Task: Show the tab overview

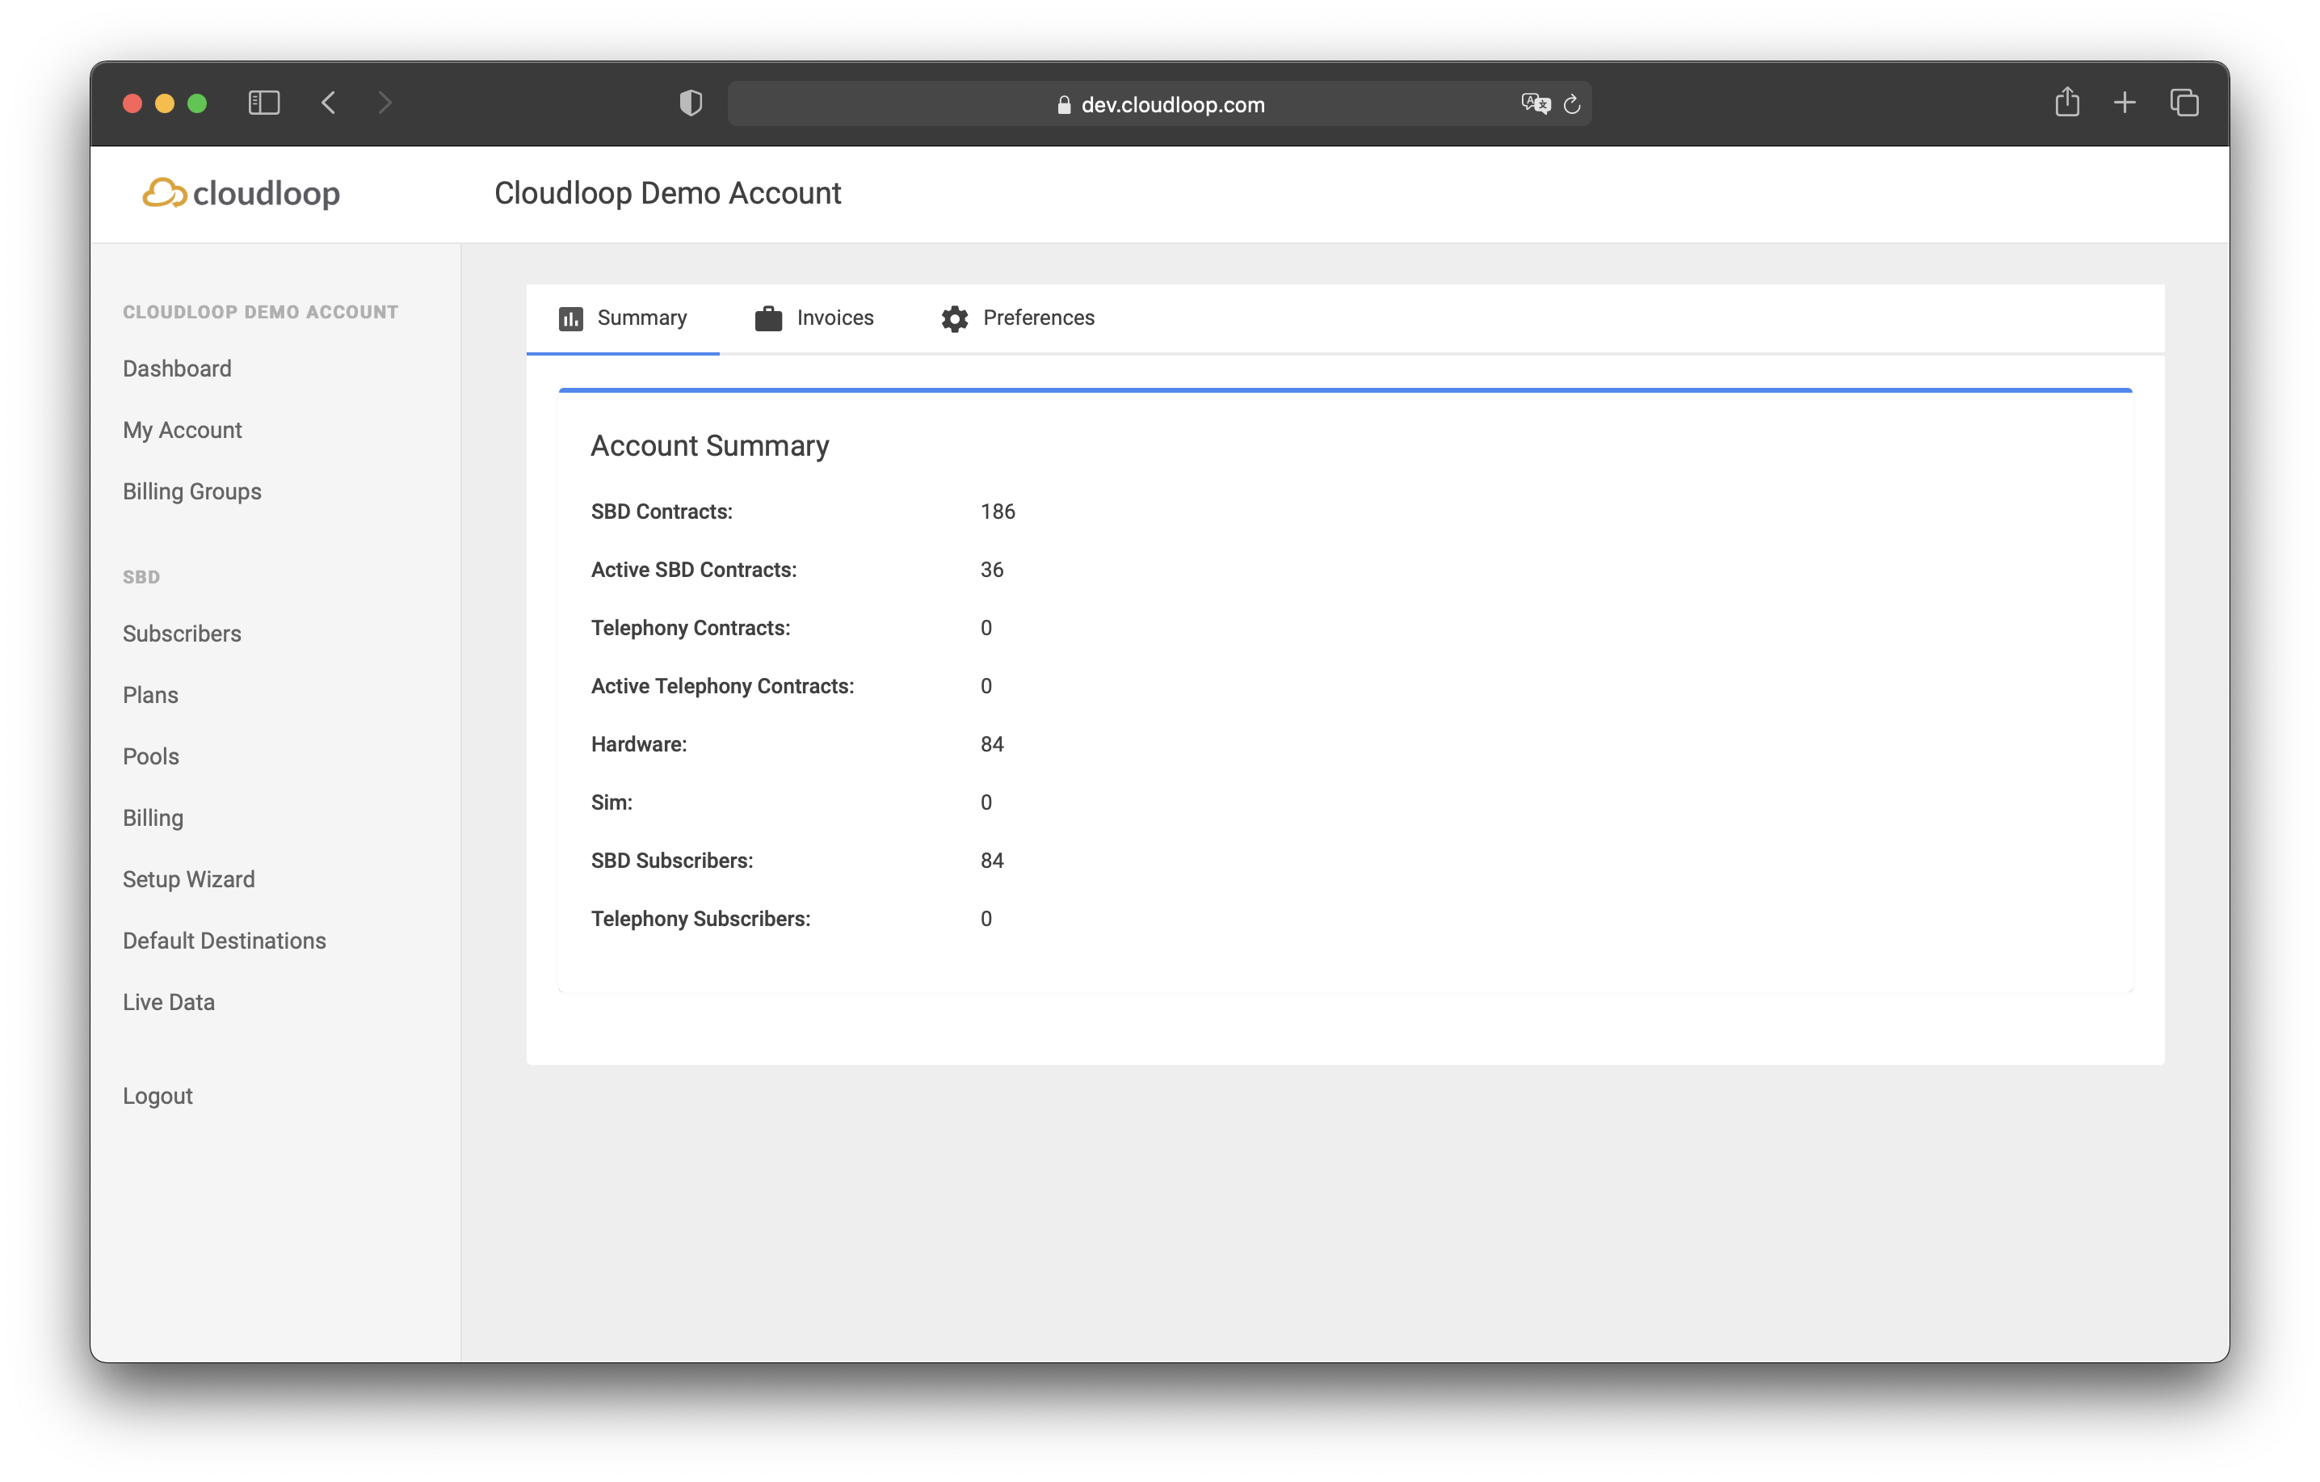Action: (x=2183, y=102)
